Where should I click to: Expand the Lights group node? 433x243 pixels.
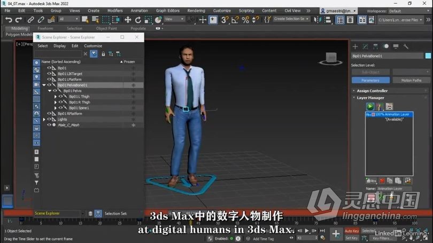[44, 119]
